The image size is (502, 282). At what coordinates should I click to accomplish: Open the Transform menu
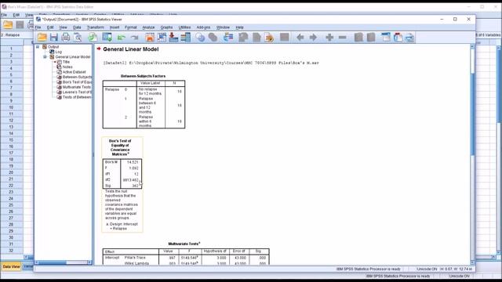point(96,27)
